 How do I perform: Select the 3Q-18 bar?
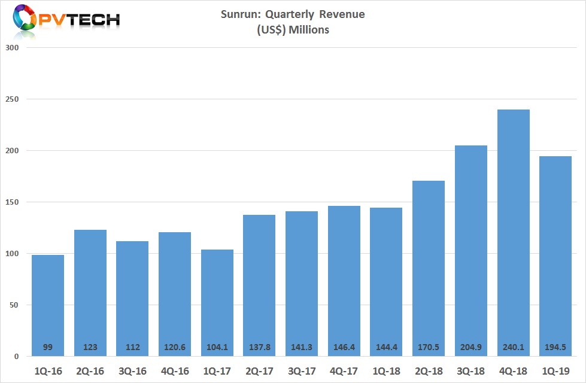click(x=471, y=251)
